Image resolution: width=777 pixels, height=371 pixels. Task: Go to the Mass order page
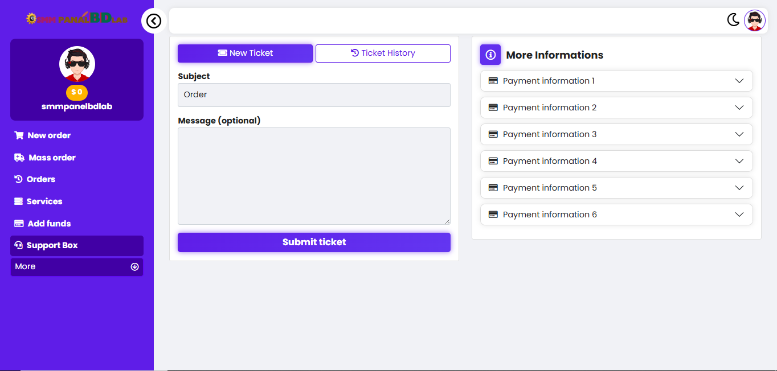[52, 158]
